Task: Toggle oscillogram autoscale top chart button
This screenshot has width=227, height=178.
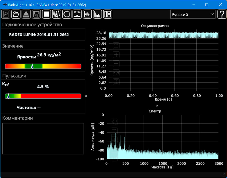Action: coord(116,45)
